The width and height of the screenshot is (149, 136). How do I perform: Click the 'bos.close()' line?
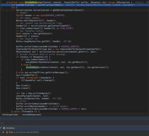(23, 88)
